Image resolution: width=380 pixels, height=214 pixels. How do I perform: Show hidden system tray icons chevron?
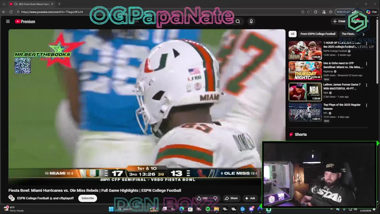(332, 209)
